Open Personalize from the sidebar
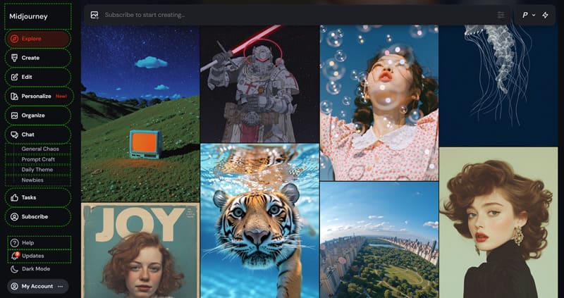 [39, 97]
